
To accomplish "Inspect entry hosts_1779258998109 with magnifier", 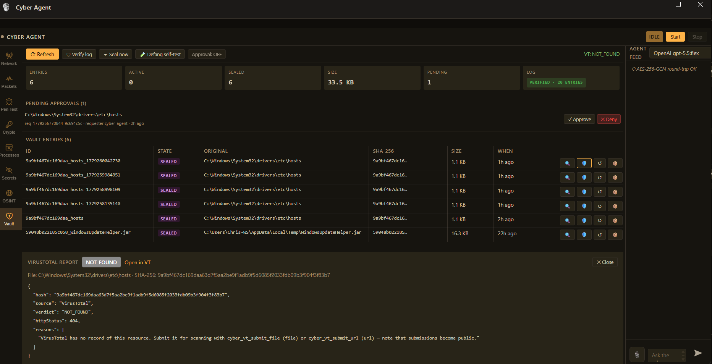I will pyautogui.click(x=567, y=192).
